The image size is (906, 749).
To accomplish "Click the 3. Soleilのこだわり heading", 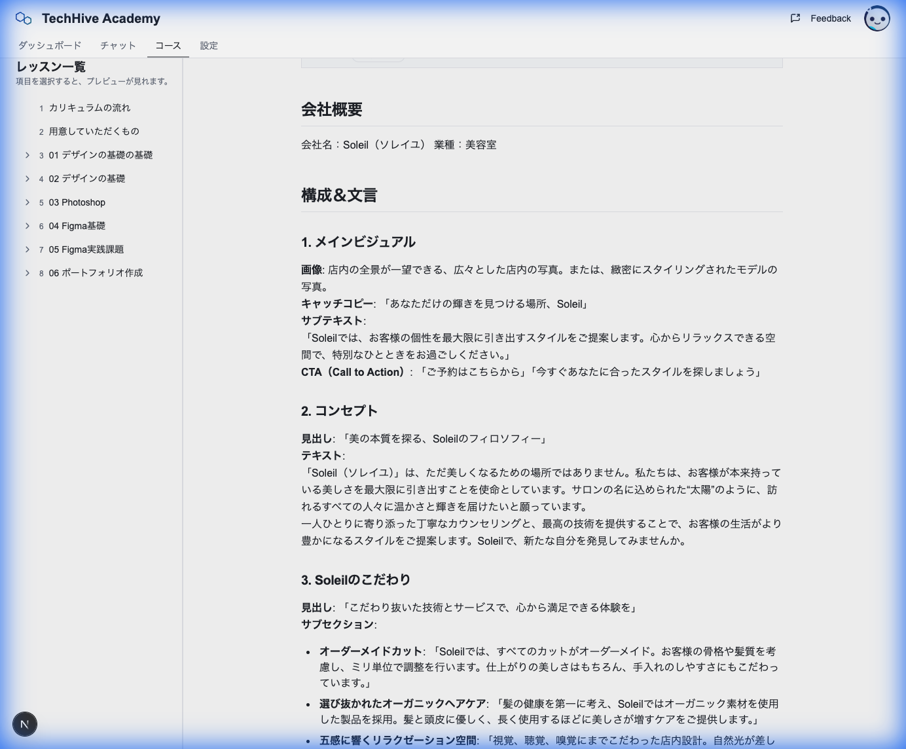I will click(x=356, y=579).
